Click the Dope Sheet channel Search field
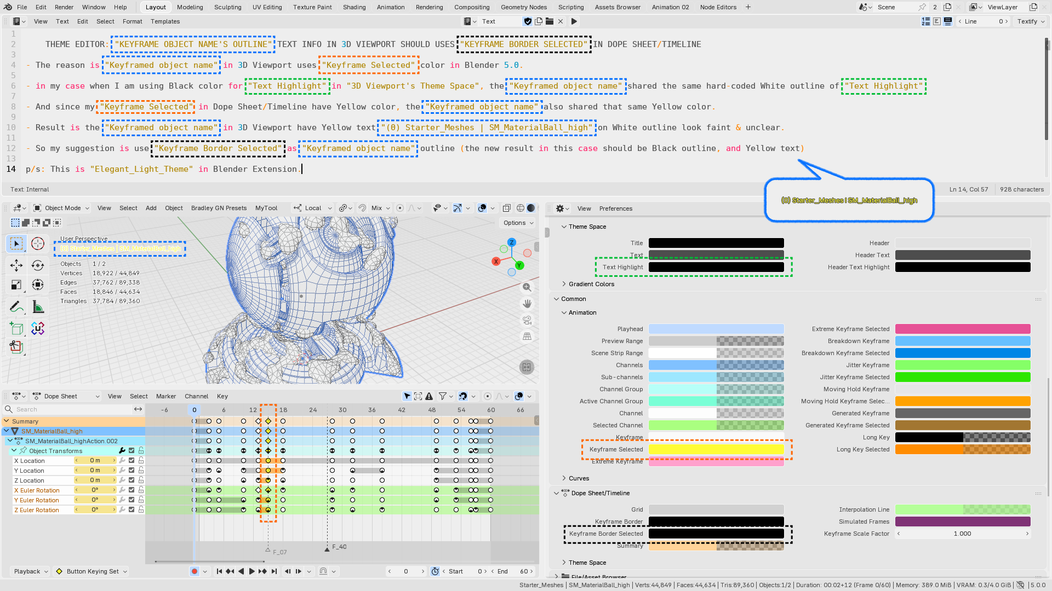This screenshot has width=1052, height=591. point(68,409)
